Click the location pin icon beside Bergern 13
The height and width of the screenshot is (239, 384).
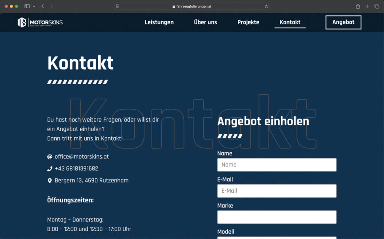50,180
